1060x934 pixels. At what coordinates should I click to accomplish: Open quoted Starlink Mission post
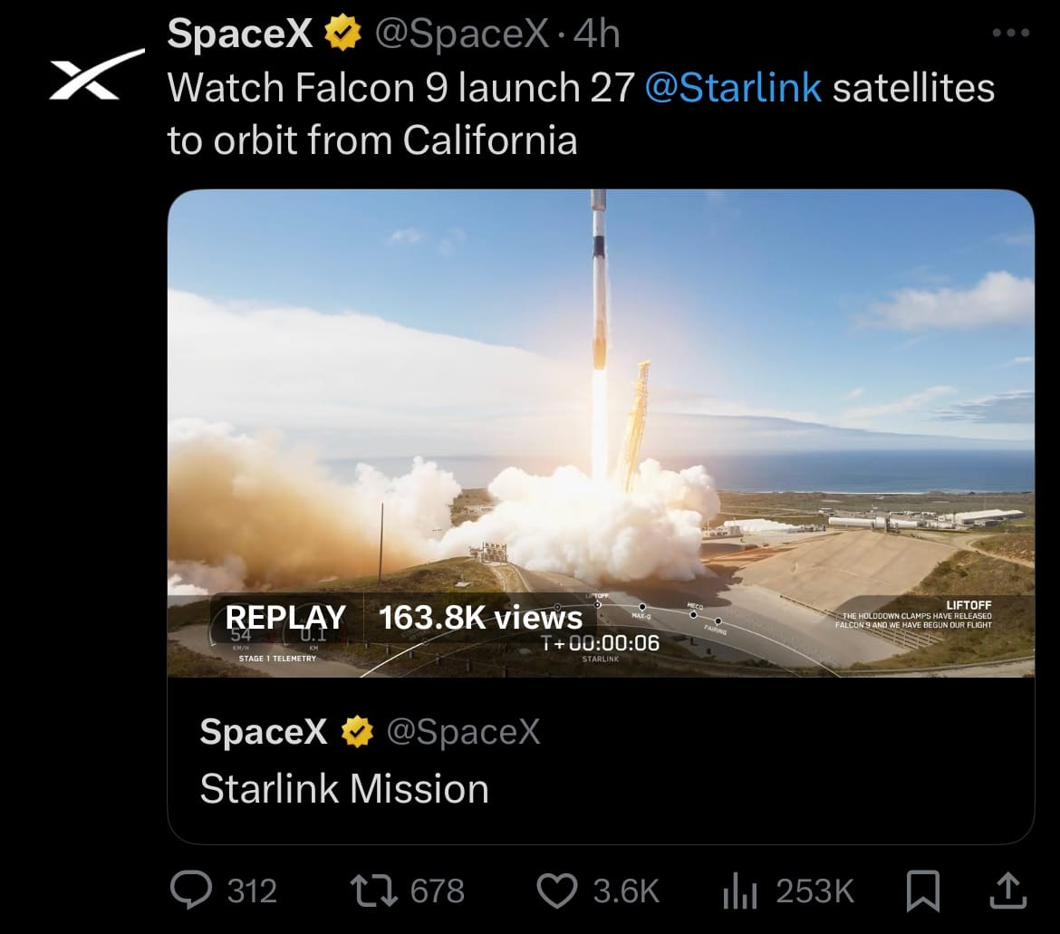point(601,761)
